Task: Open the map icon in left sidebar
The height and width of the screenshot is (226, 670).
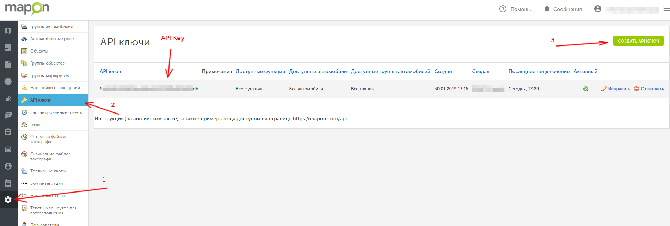Action: [x=8, y=31]
